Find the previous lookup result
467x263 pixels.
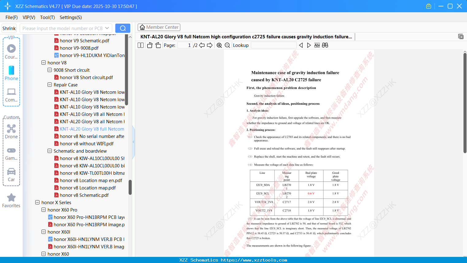click(x=301, y=45)
